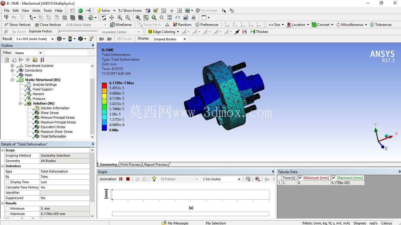Click Zoom To Fit
Viewport: 401px width, 225px height.
point(138,18)
